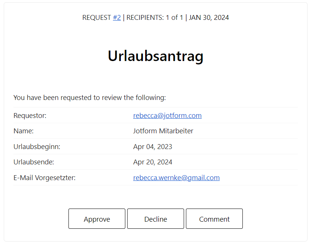Open the Comment option
The image size is (312, 243).
[214, 219]
